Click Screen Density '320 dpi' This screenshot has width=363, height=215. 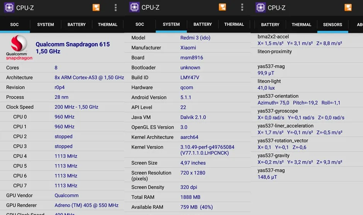tap(189, 187)
